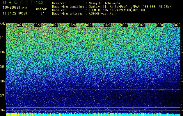This screenshot has height=116, width=183.
Task: Pick the 0826 time marker
Action: click(107, 25)
